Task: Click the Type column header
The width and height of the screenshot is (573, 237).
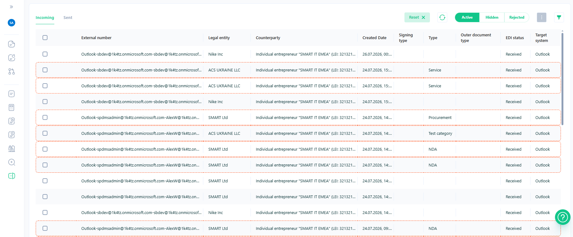Action: click(433, 38)
